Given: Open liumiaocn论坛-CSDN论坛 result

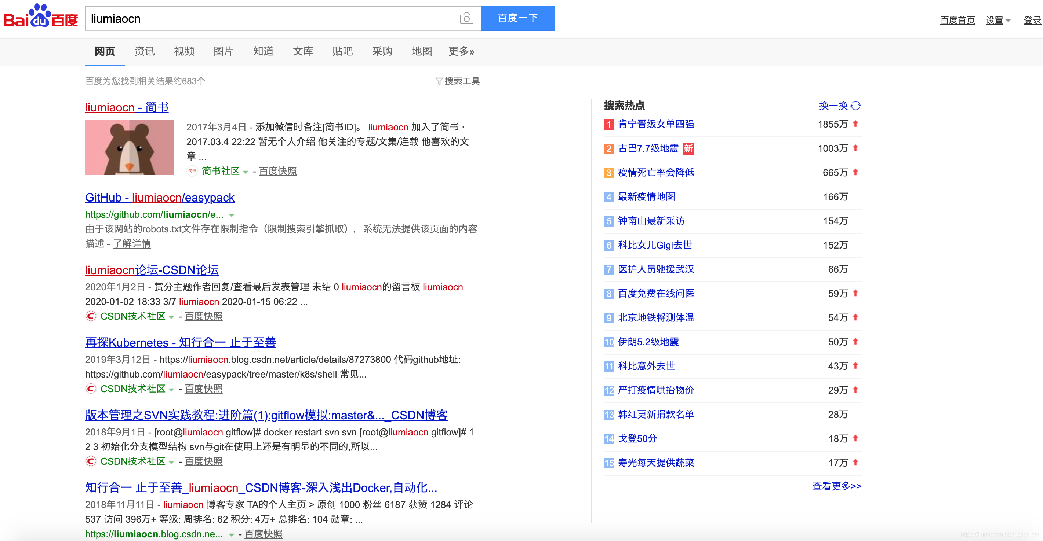Looking at the screenshot, I should 152,270.
